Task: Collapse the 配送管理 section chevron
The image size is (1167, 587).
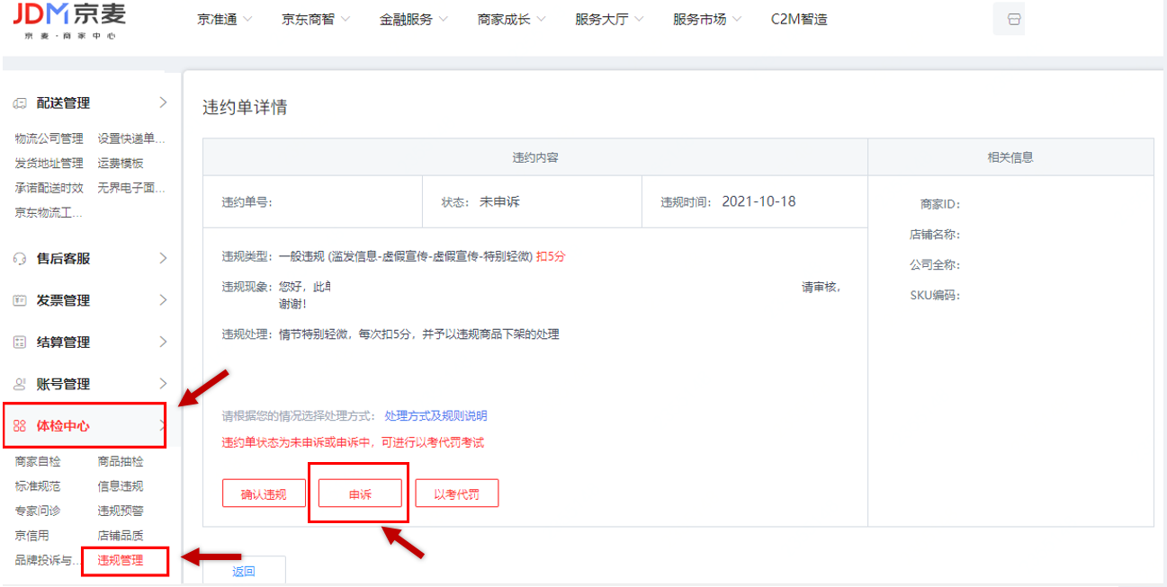Action: [163, 102]
